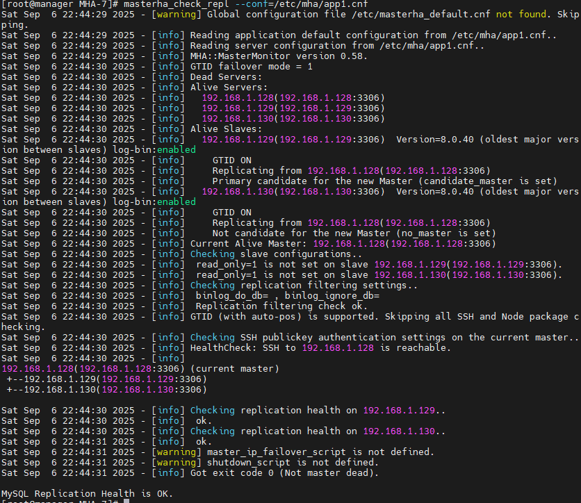581x503 pixels.
Task: Select 'Reading server configuration' line
Action: 337,46
